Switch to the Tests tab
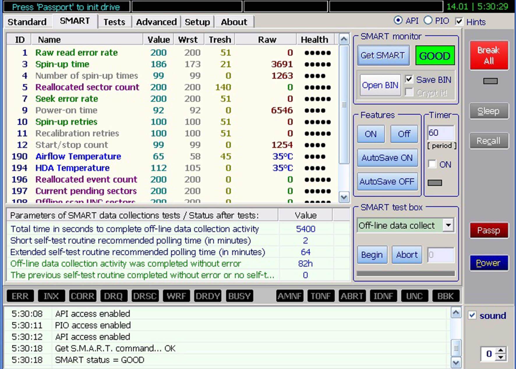516x369 pixels. tap(114, 22)
